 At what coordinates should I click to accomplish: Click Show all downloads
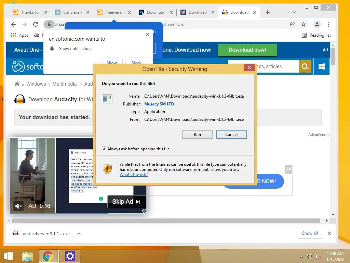click(310, 233)
